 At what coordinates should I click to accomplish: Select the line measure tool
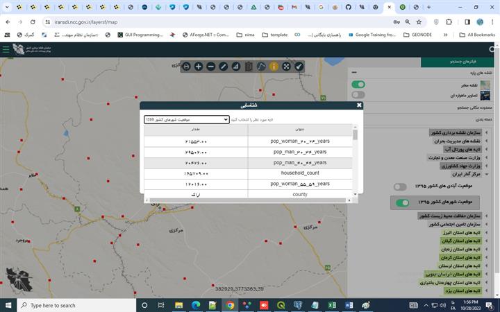point(224,67)
